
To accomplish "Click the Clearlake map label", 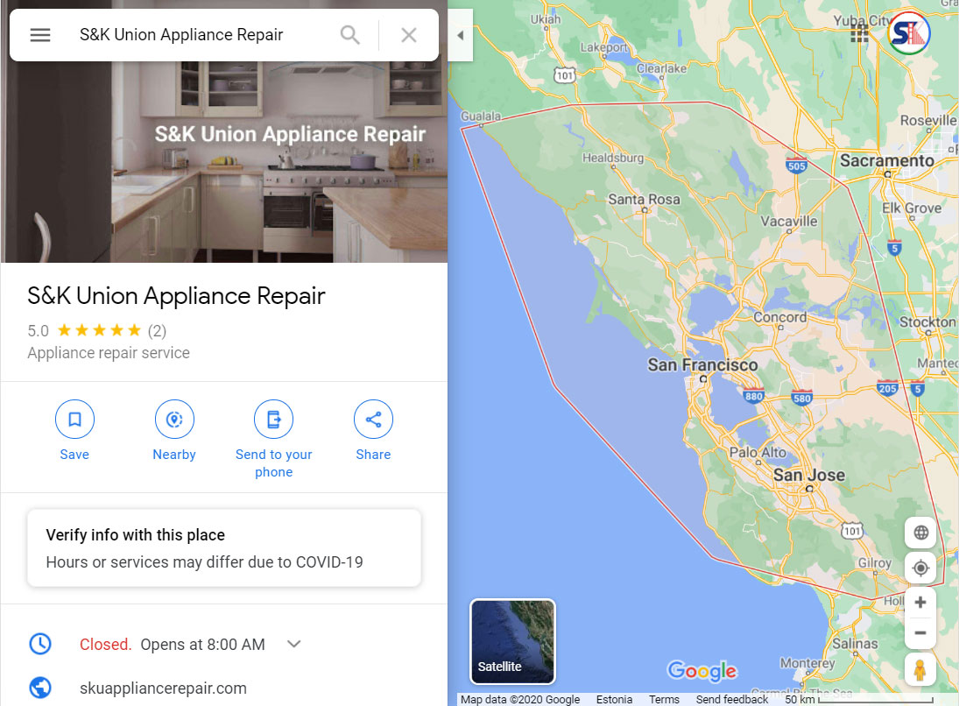I will coord(662,68).
